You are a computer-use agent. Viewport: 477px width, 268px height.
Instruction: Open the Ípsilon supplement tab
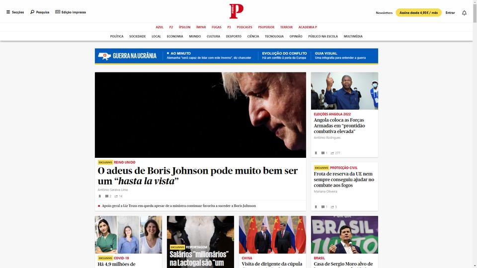click(185, 27)
